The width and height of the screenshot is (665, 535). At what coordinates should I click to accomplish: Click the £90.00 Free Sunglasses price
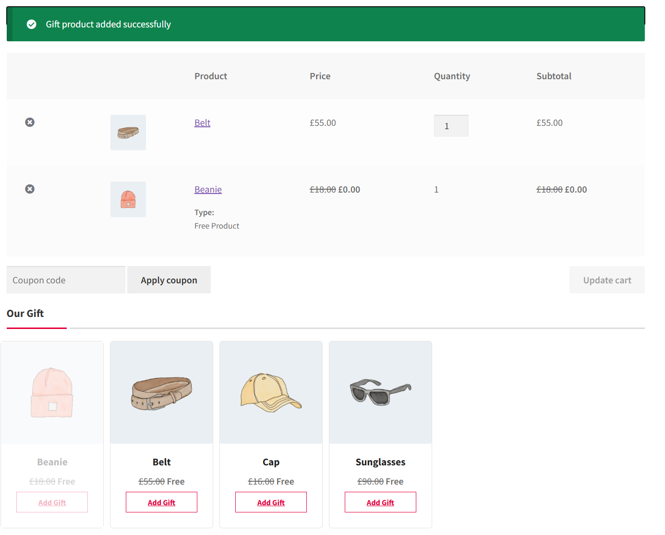click(x=380, y=482)
